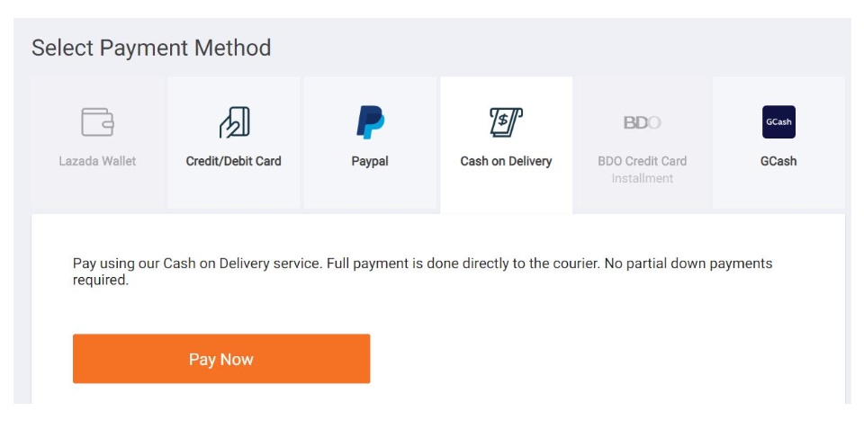The width and height of the screenshot is (864, 429).
Task: Click the Cash on Delivery receipt icon
Action: [x=506, y=121]
